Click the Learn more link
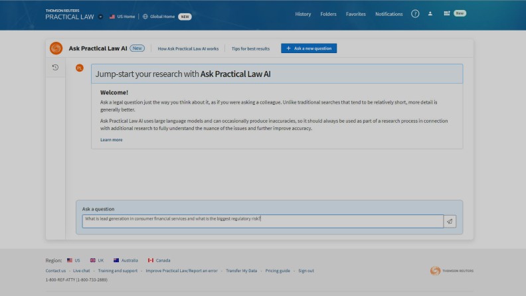 point(112,140)
